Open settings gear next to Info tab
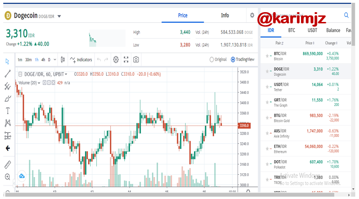359x199 pixels. (x=252, y=15)
